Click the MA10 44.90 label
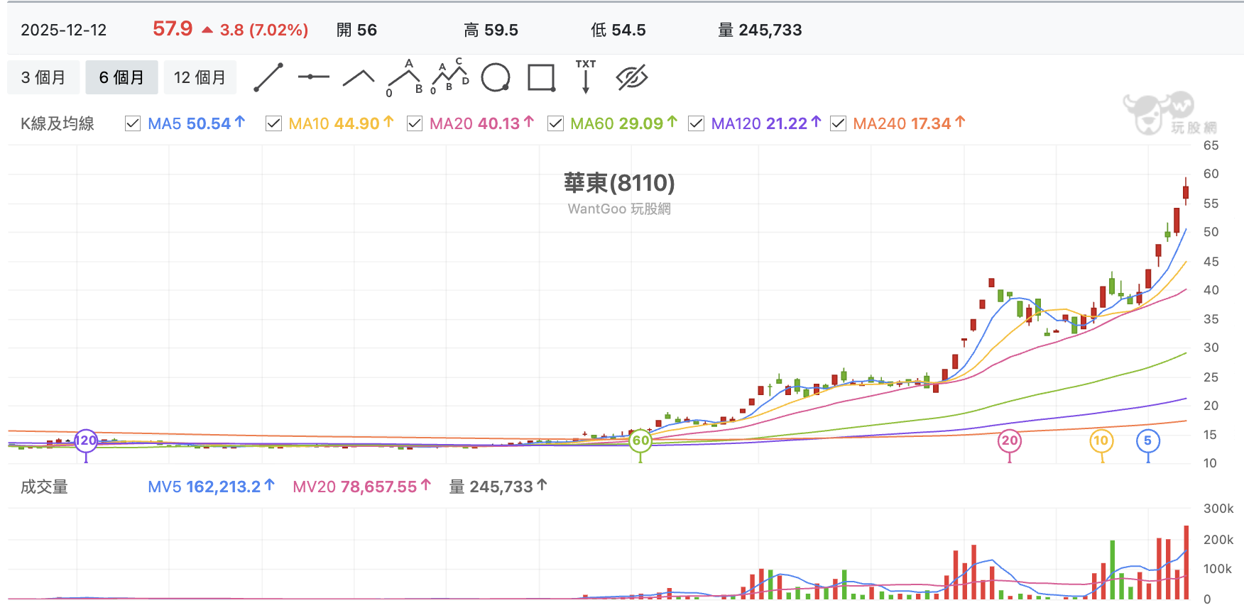Image resolution: width=1244 pixels, height=610 pixels. point(341,123)
